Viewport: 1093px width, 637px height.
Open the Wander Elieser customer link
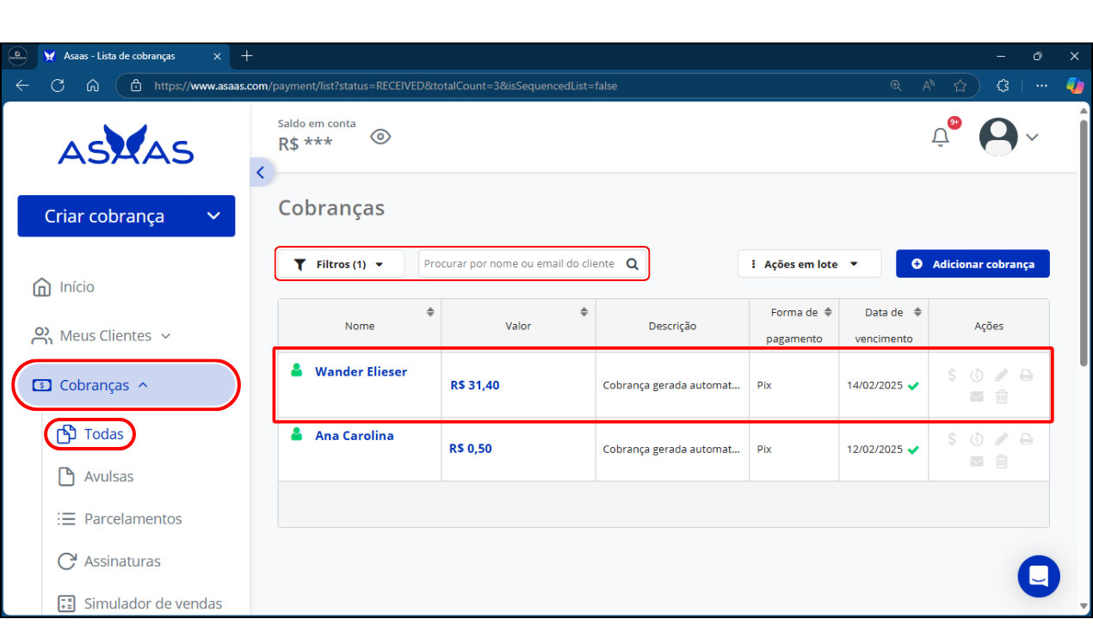point(361,372)
